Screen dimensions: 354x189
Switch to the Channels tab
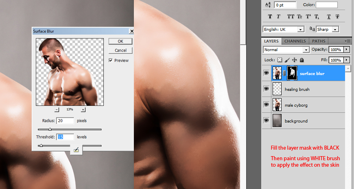click(295, 41)
